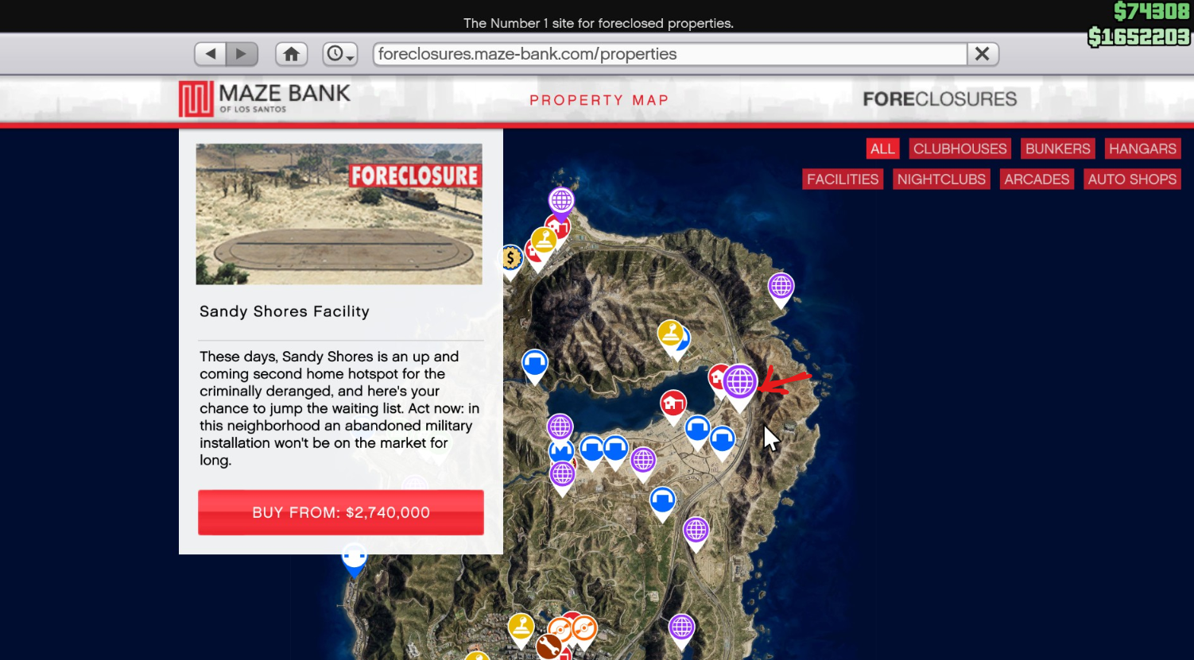Filter the map by Nightclubs
The height and width of the screenshot is (660, 1194).
pos(941,179)
